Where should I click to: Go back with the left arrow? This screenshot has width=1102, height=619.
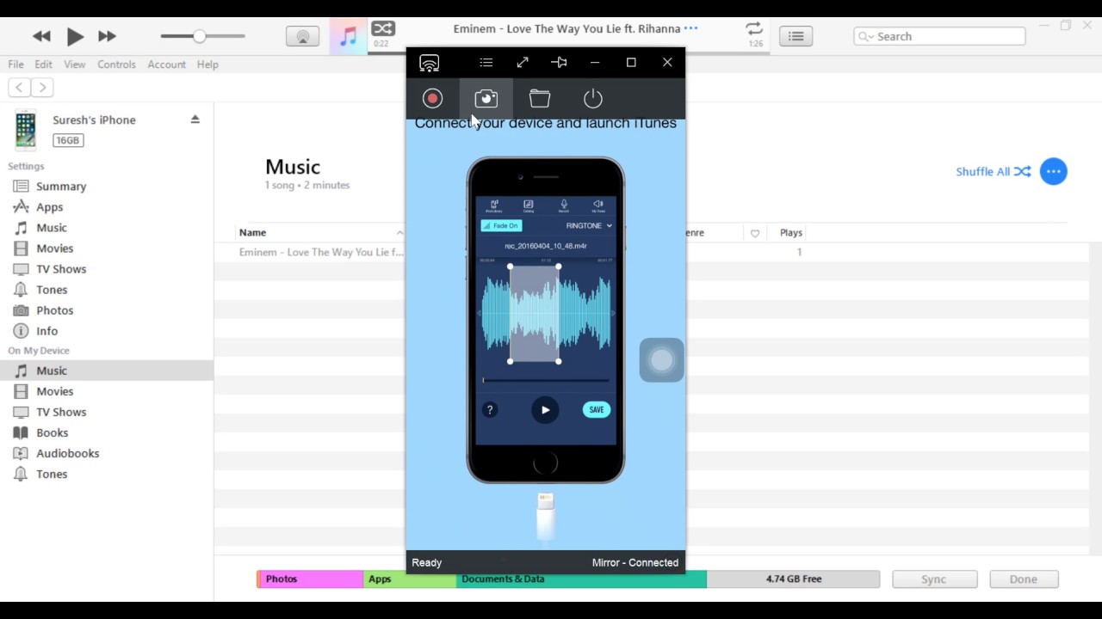click(x=19, y=87)
